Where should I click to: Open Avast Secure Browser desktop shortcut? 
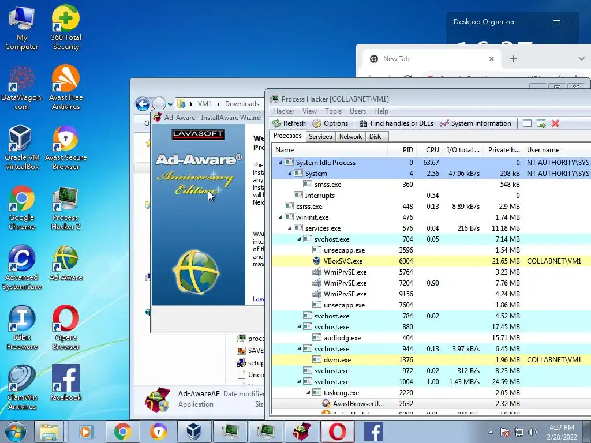(66, 148)
